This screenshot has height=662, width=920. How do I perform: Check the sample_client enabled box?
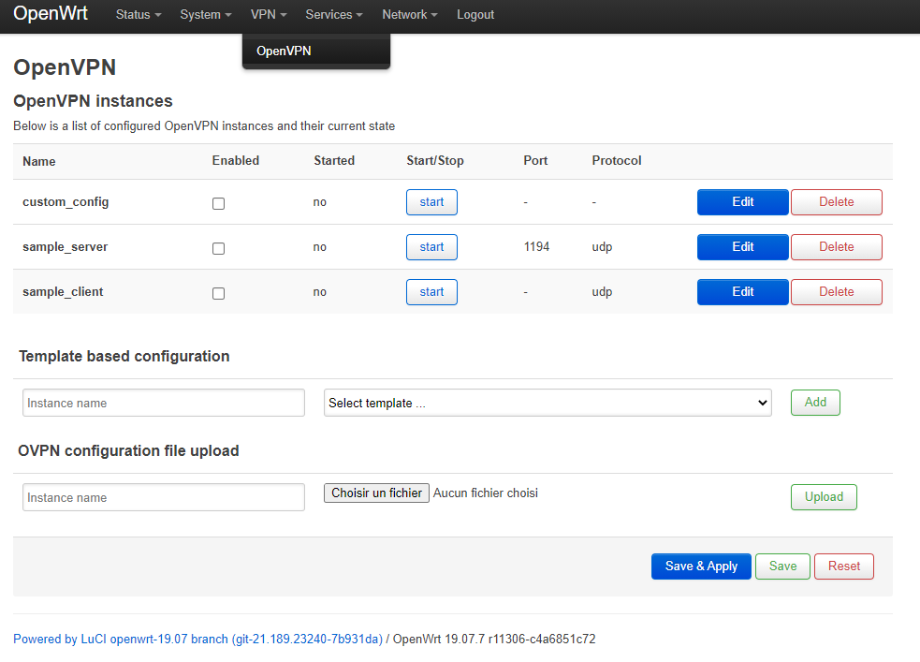click(x=218, y=293)
